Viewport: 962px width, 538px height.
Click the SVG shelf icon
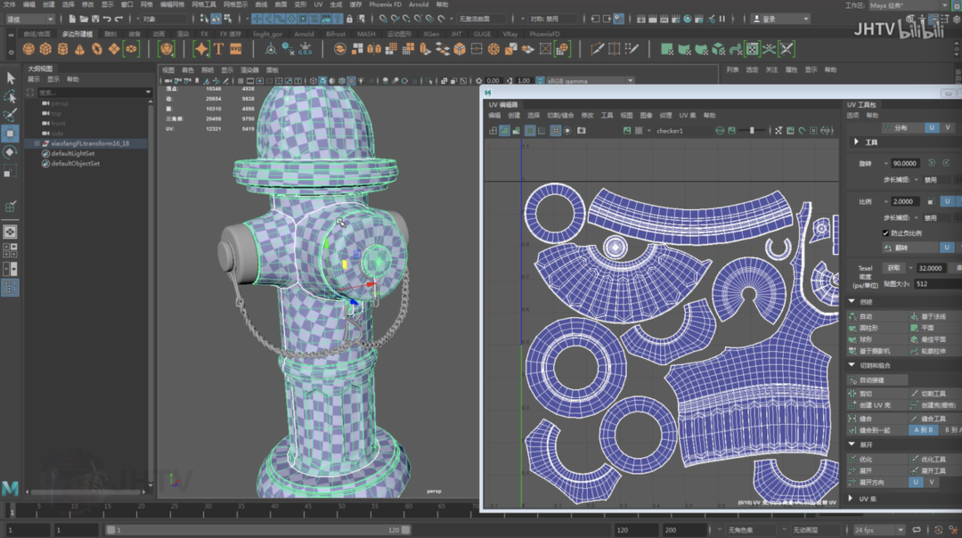tap(235, 50)
